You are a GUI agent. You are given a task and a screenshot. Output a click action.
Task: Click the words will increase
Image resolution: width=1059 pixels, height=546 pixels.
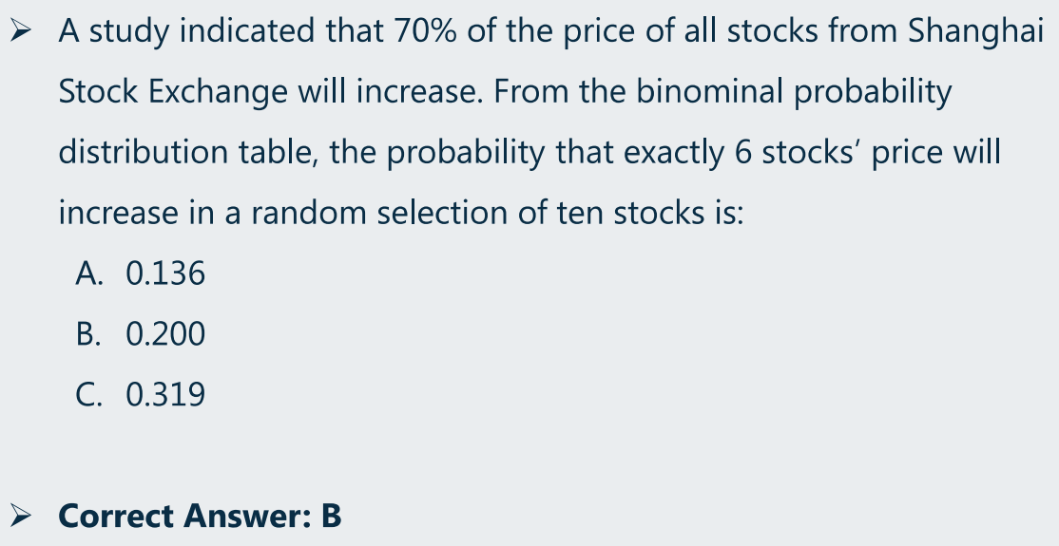[x=391, y=92]
